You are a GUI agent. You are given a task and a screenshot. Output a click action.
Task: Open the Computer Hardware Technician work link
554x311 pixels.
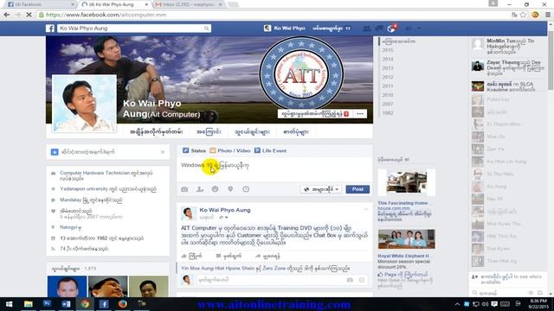coord(94,173)
